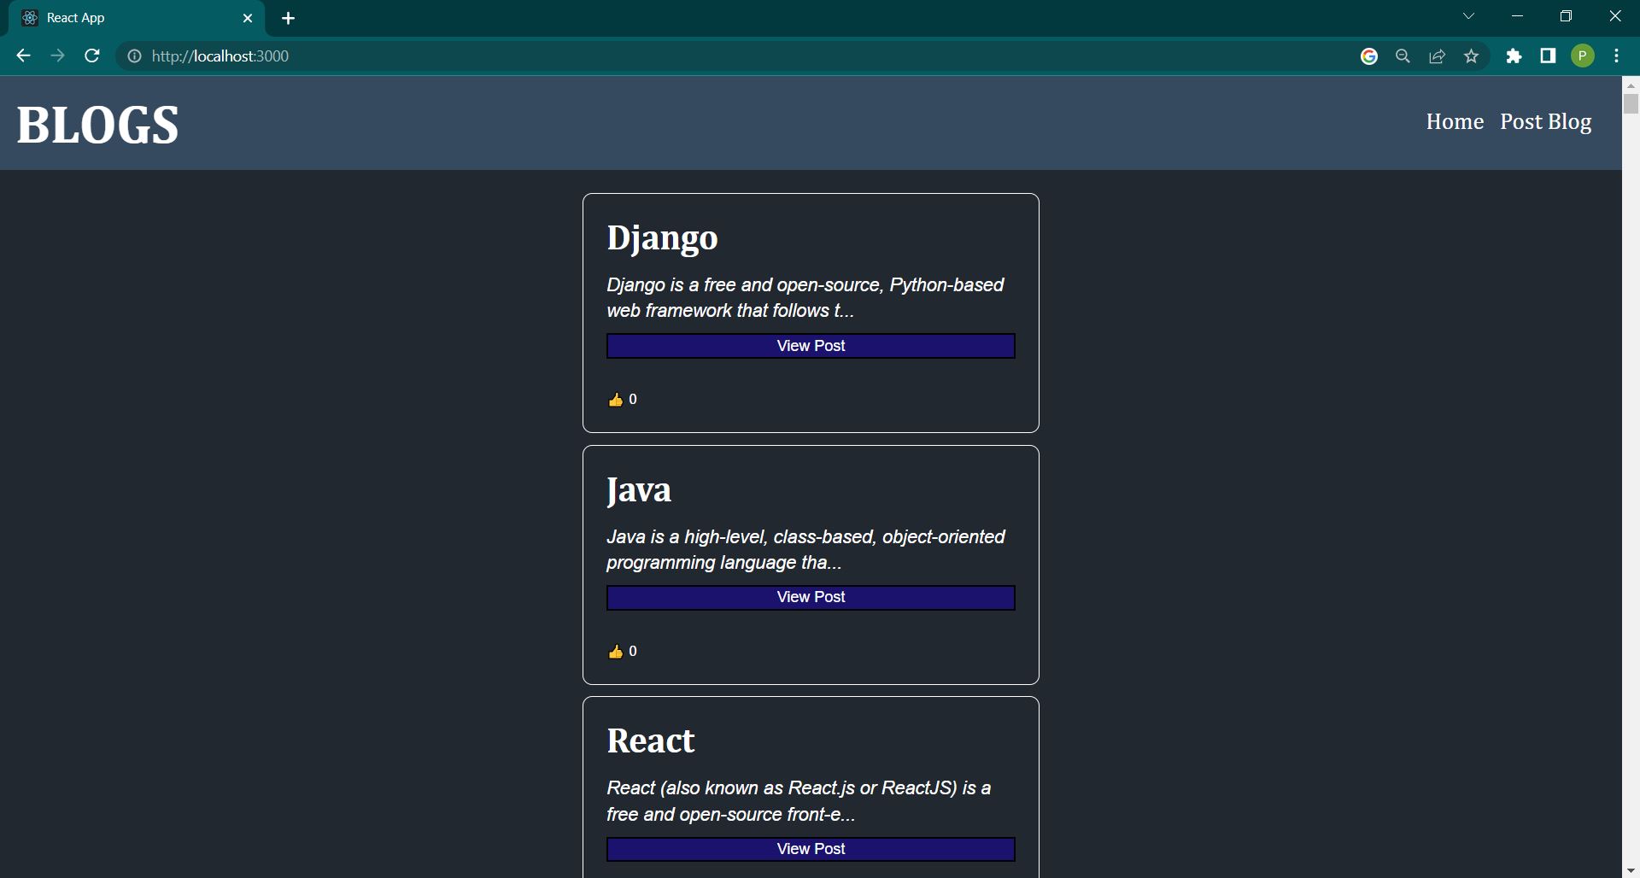Click View Post on the React card

point(810,848)
